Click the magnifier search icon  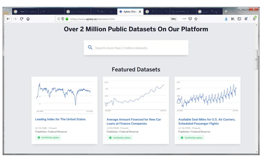pos(90,48)
